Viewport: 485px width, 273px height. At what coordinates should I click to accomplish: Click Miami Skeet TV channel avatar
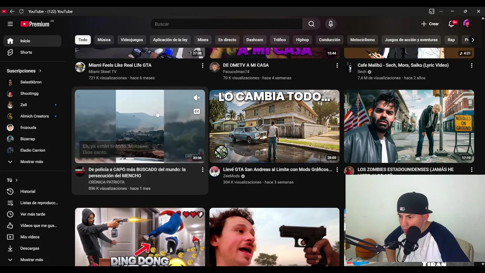(80, 67)
